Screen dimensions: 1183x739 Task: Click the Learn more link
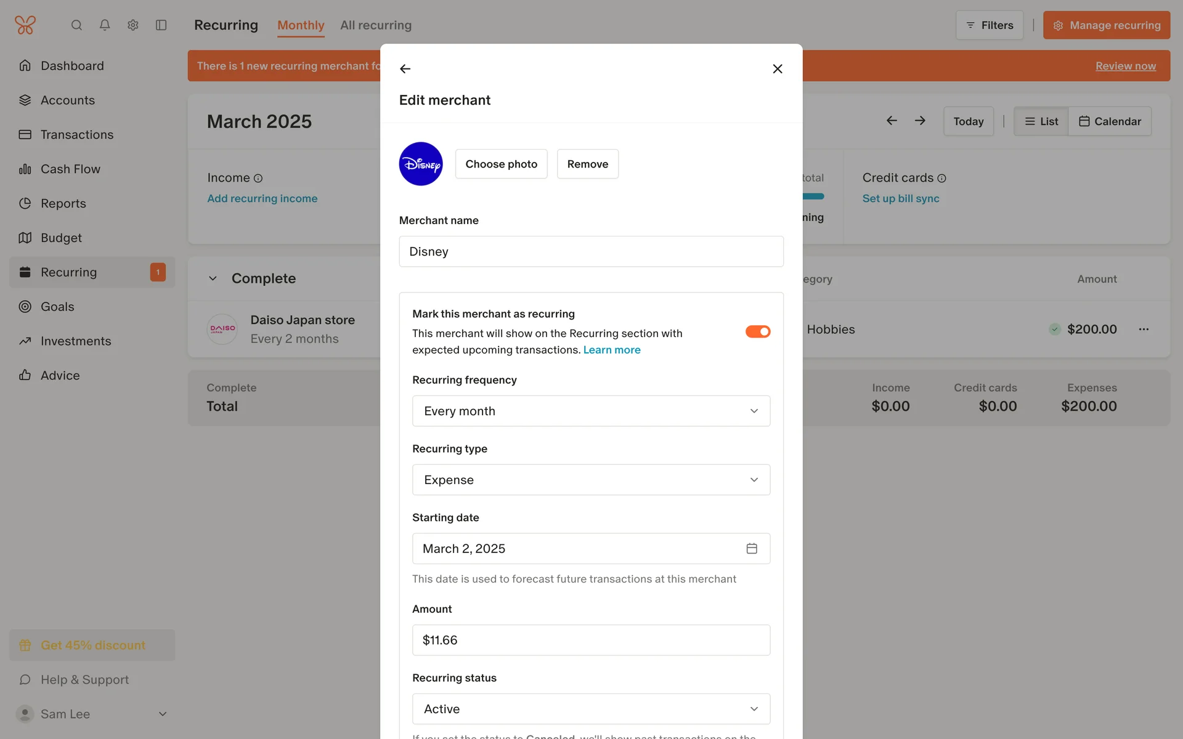[x=612, y=350]
